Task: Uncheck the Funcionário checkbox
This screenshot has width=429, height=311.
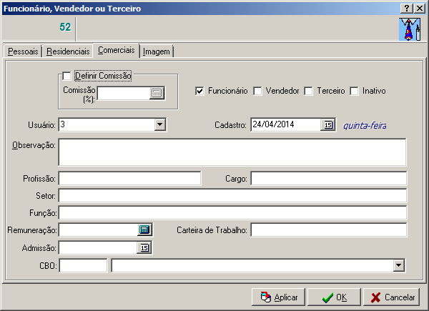Action: (200, 92)
